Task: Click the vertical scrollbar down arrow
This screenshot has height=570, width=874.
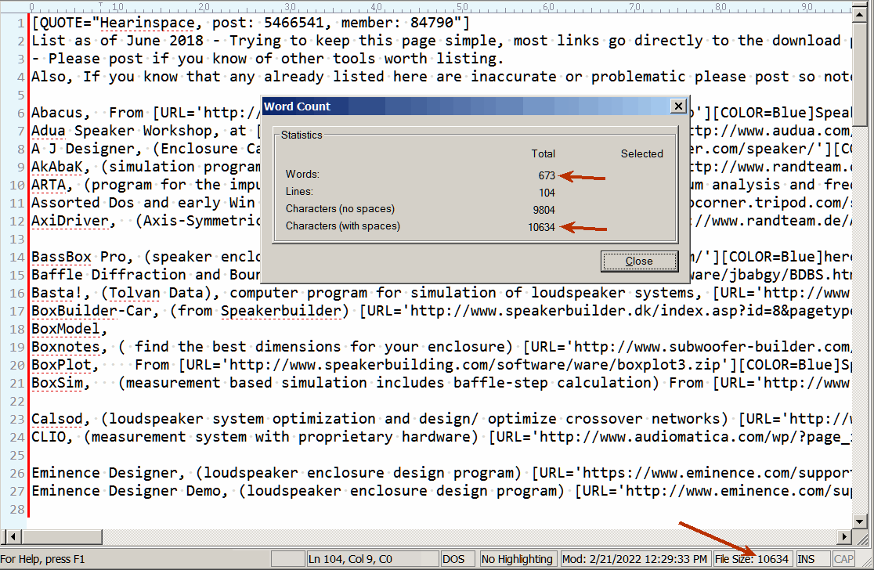Action: 859,521
